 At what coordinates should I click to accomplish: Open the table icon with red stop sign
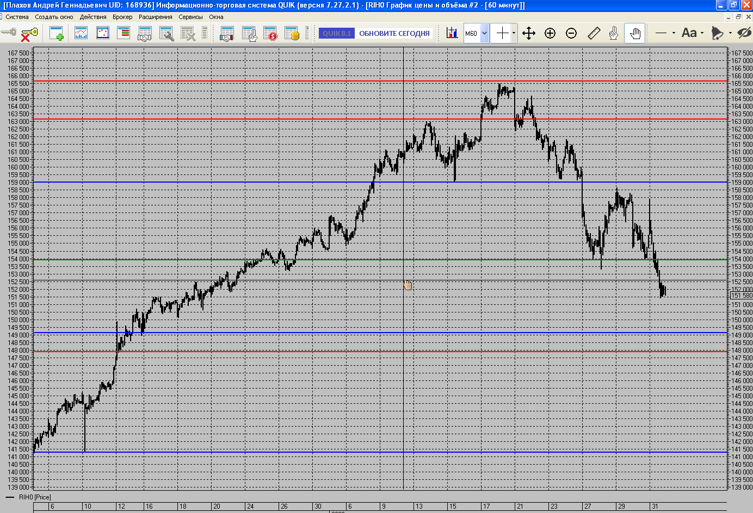tap(270, 34)
